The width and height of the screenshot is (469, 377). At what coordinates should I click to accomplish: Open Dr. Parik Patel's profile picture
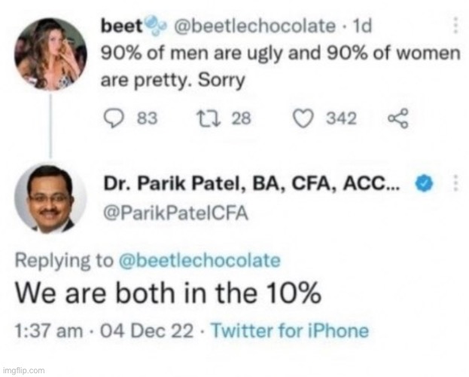[50, 198]
